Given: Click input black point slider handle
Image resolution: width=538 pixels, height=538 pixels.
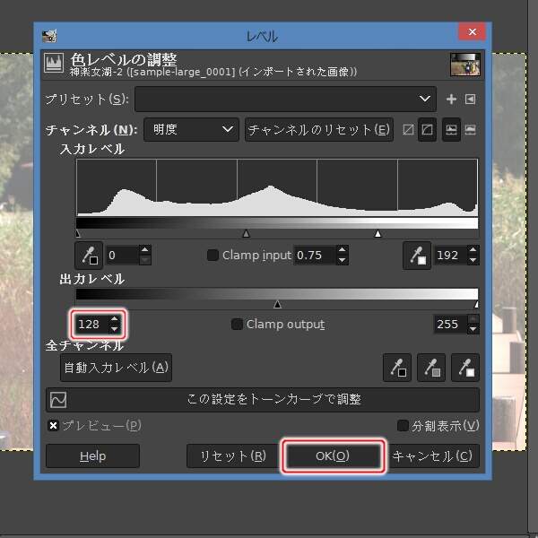Looking at the screenshot, I should coord(78,234).
